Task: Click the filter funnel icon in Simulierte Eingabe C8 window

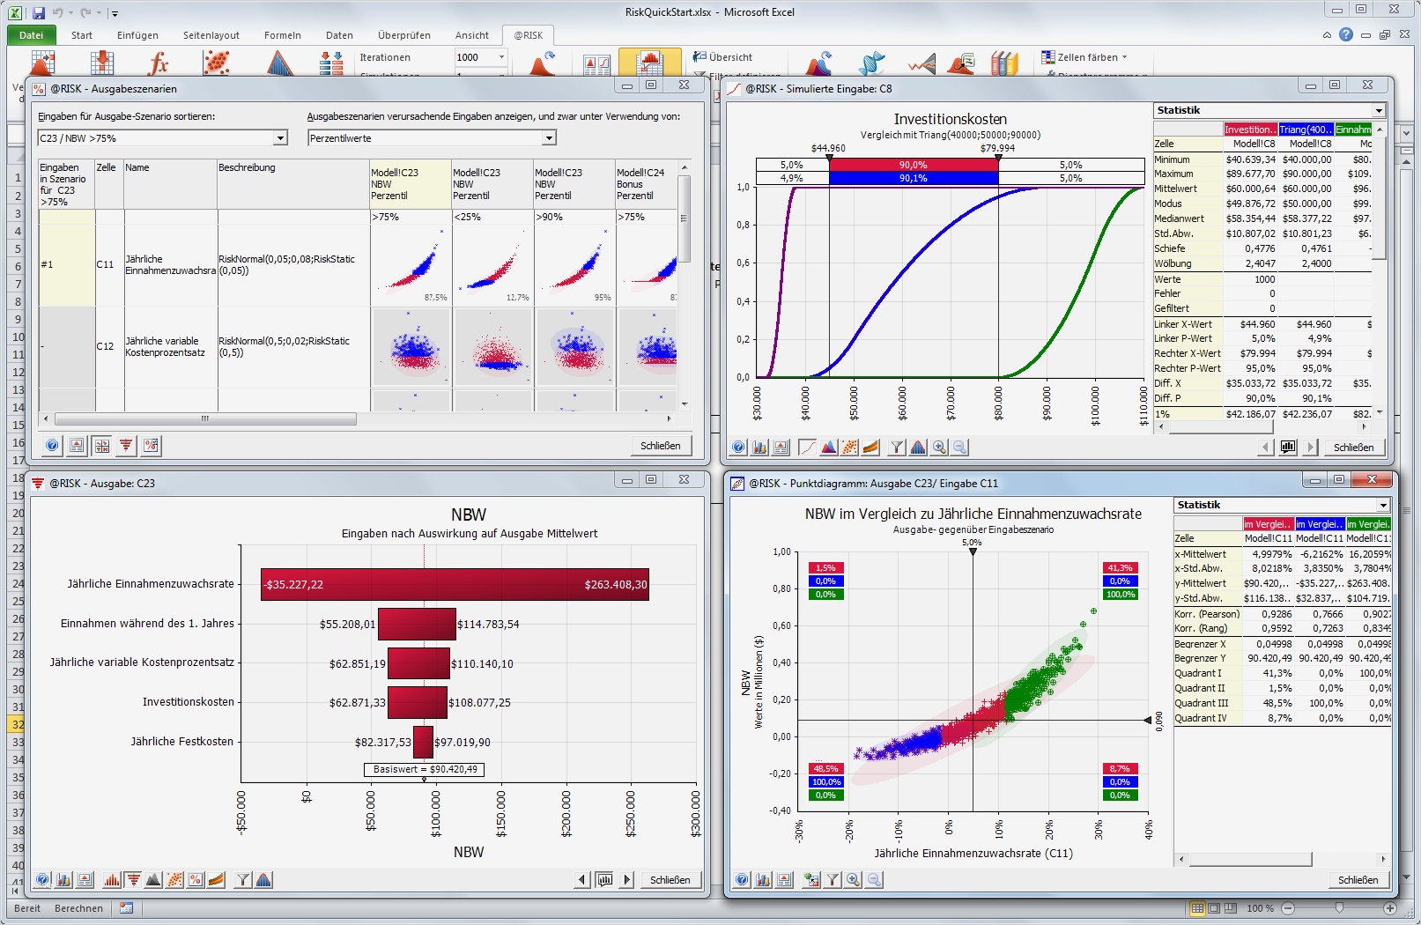Action: coord(897,448)
